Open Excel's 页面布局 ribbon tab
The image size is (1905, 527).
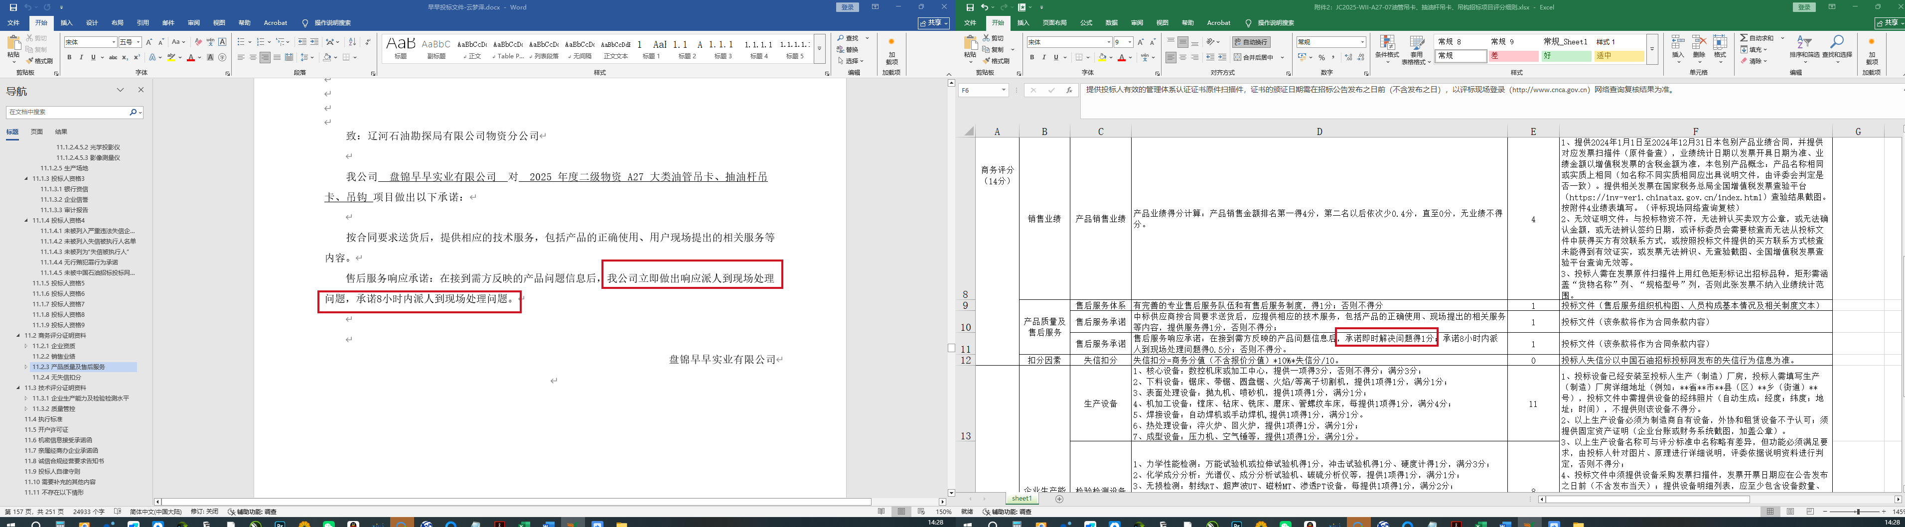(1054, 23)
